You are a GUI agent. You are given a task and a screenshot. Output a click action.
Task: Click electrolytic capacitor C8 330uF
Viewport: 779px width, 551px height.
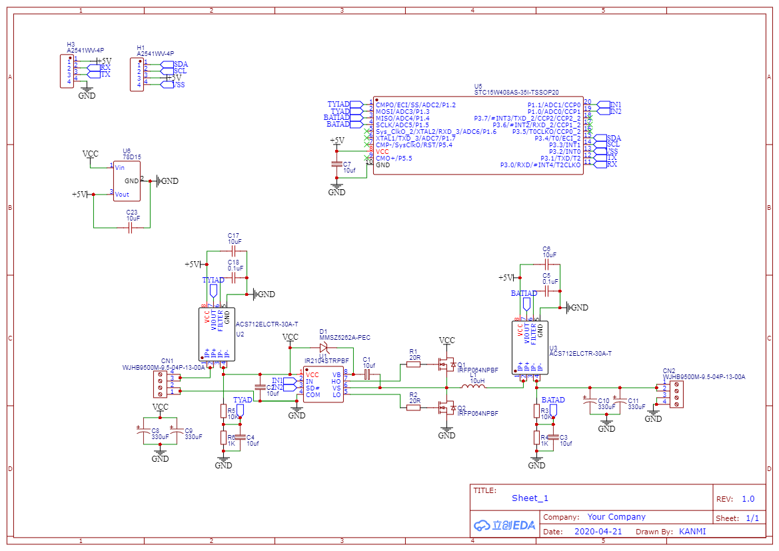point(144,431)
